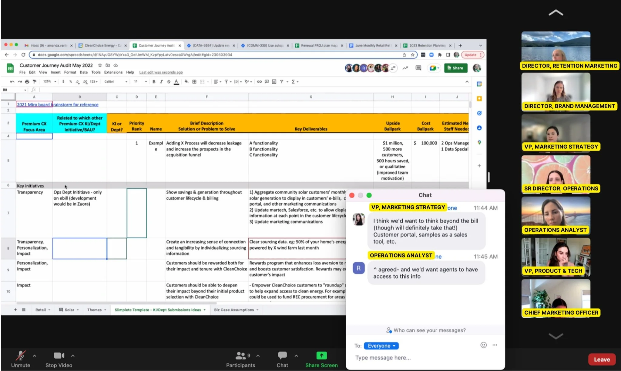Image resolution: width=621 pixels, height=371 pixels.
Task: Expand the Everyone recipient dropdown
Action: click(381, 346)
